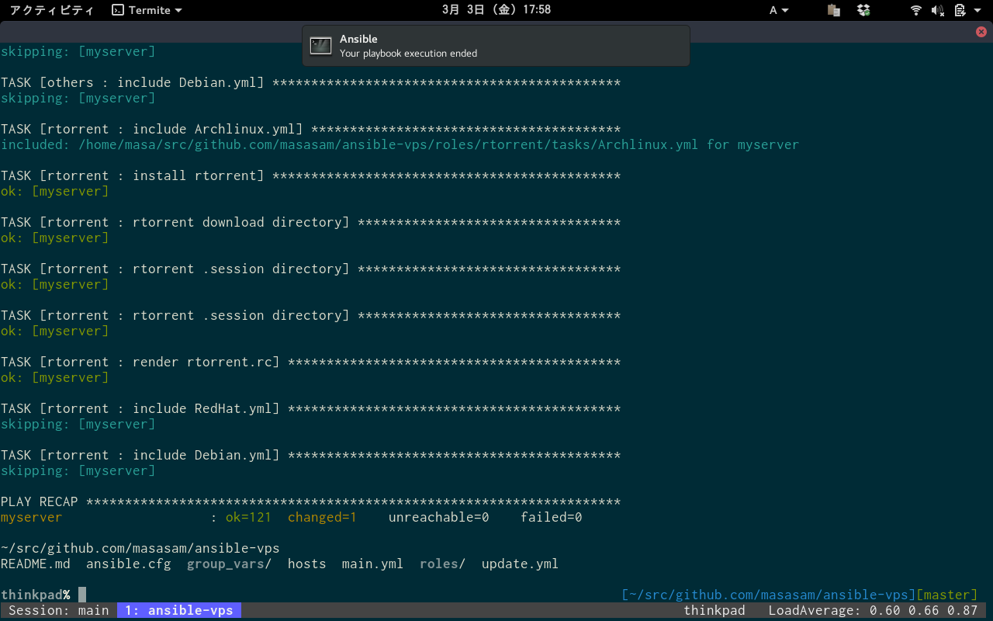Image resolution: width=993 pixels, height=621 pixels.
Task: Click the 'unreachable=0' recap value
Action: click(x=438, y=517)
